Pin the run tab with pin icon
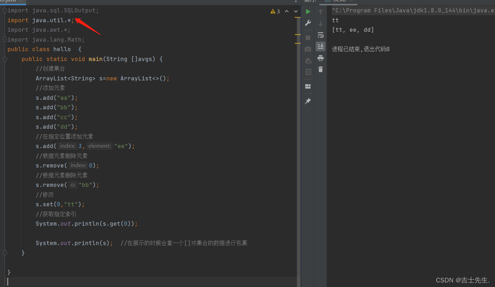Viewport: 495px width, 287px height. click(x=308, y=101)
